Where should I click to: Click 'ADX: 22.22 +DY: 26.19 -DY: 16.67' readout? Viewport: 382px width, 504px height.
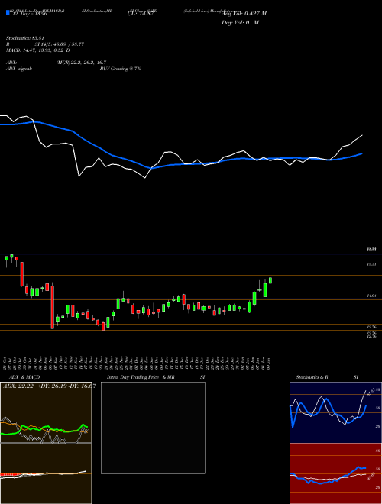pos(49,386)
